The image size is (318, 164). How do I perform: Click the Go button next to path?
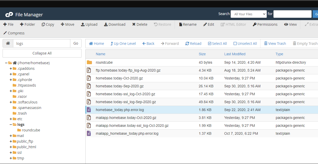pyautogui.click(x=76, y=43)
